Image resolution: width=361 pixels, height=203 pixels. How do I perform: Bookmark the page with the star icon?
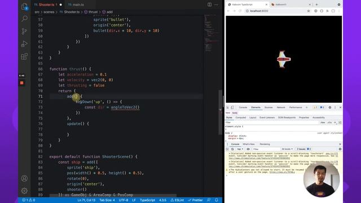pyautogui.click(x=309, y=11)
